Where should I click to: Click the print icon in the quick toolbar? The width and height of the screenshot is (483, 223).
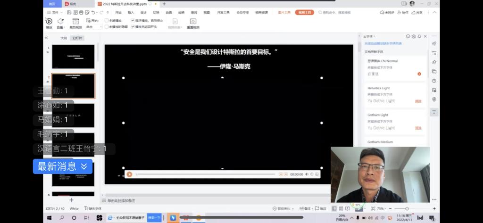tap(81, 12)
